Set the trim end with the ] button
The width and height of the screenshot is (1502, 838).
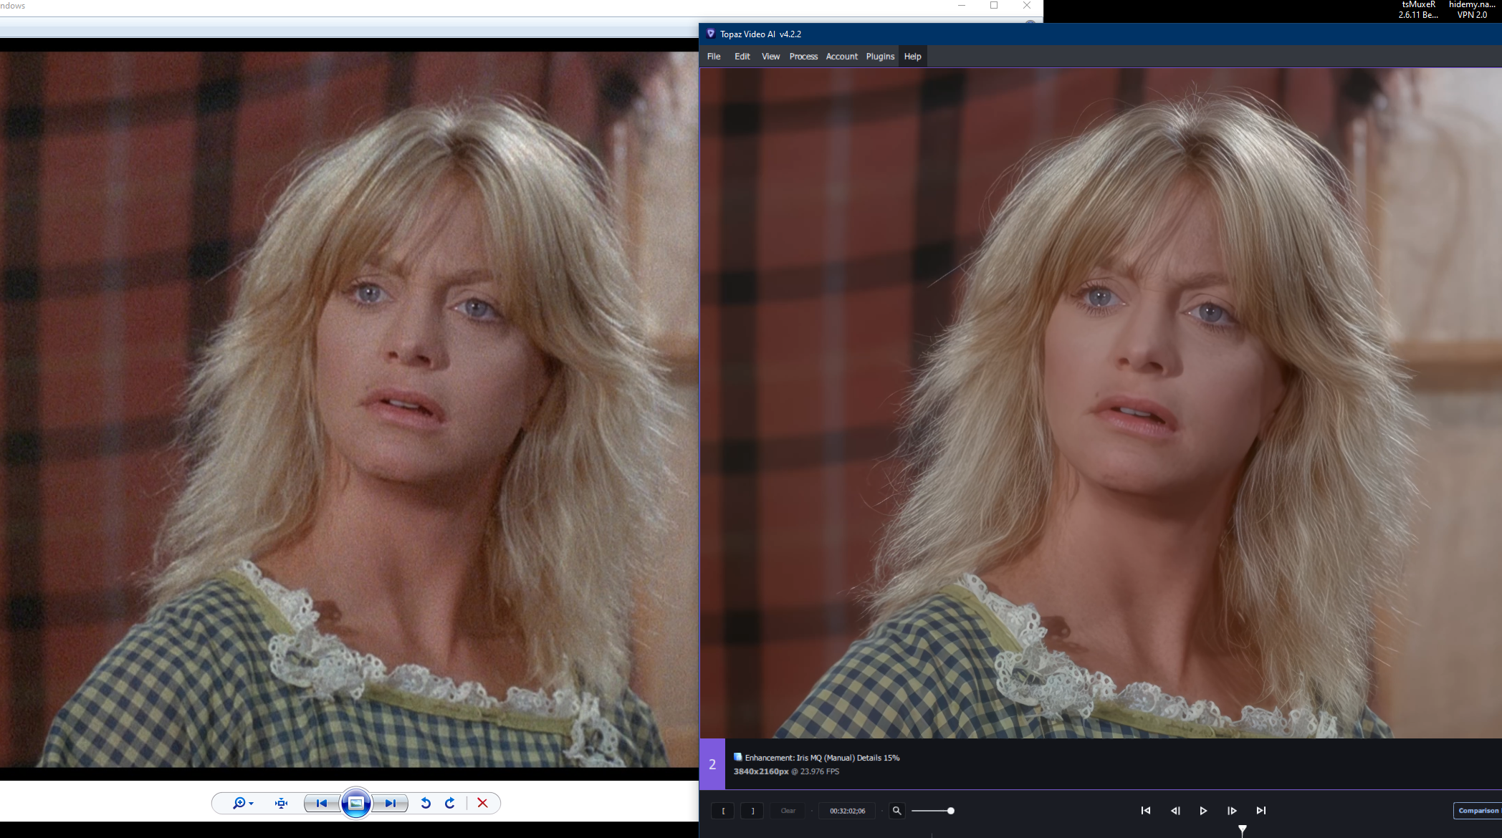752,811
